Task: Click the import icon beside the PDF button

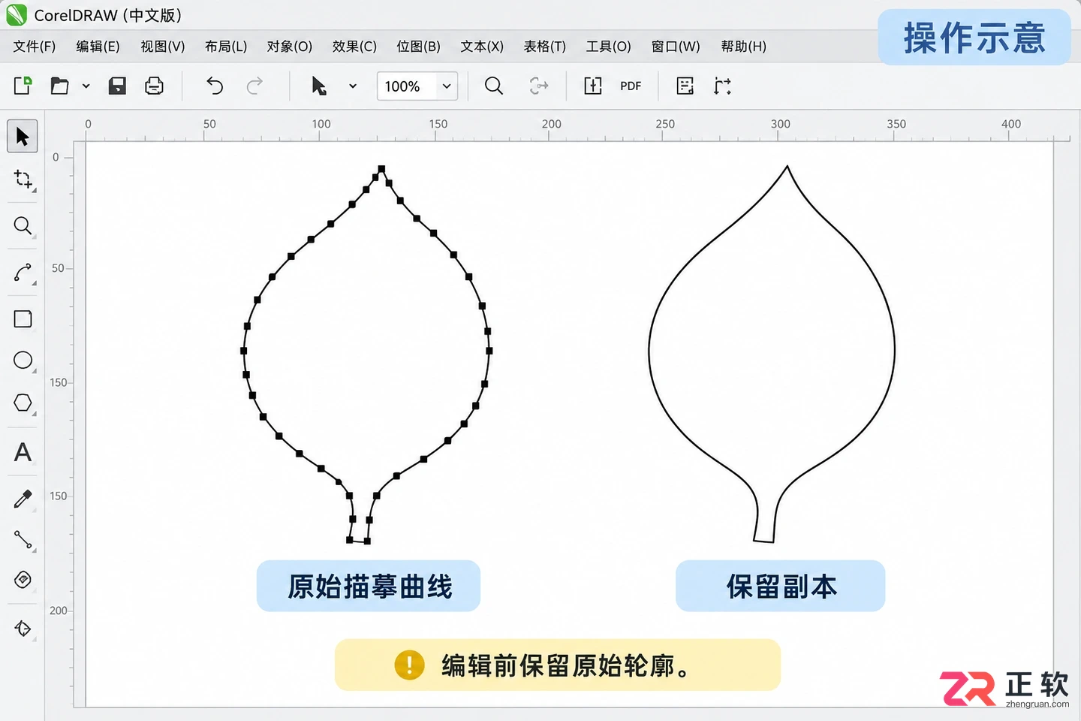Action: click(593, 86)
